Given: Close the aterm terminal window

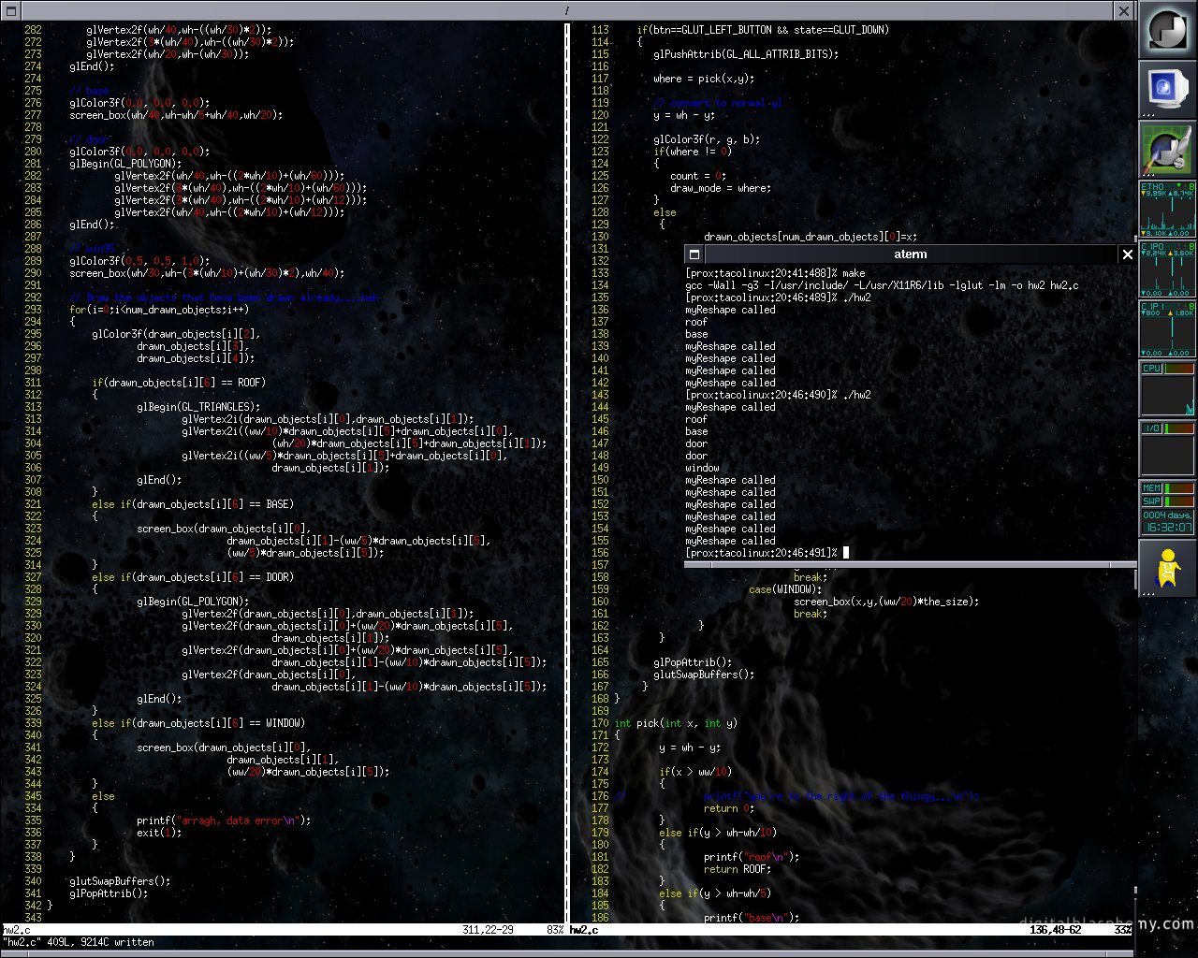Looking at the screenshot, I should (x=1127, y=254).
